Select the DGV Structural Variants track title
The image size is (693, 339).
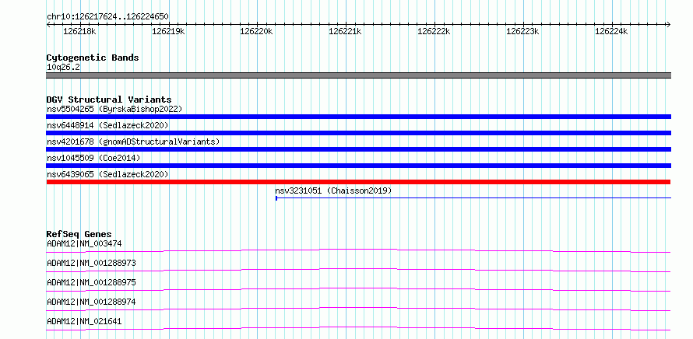109,100
